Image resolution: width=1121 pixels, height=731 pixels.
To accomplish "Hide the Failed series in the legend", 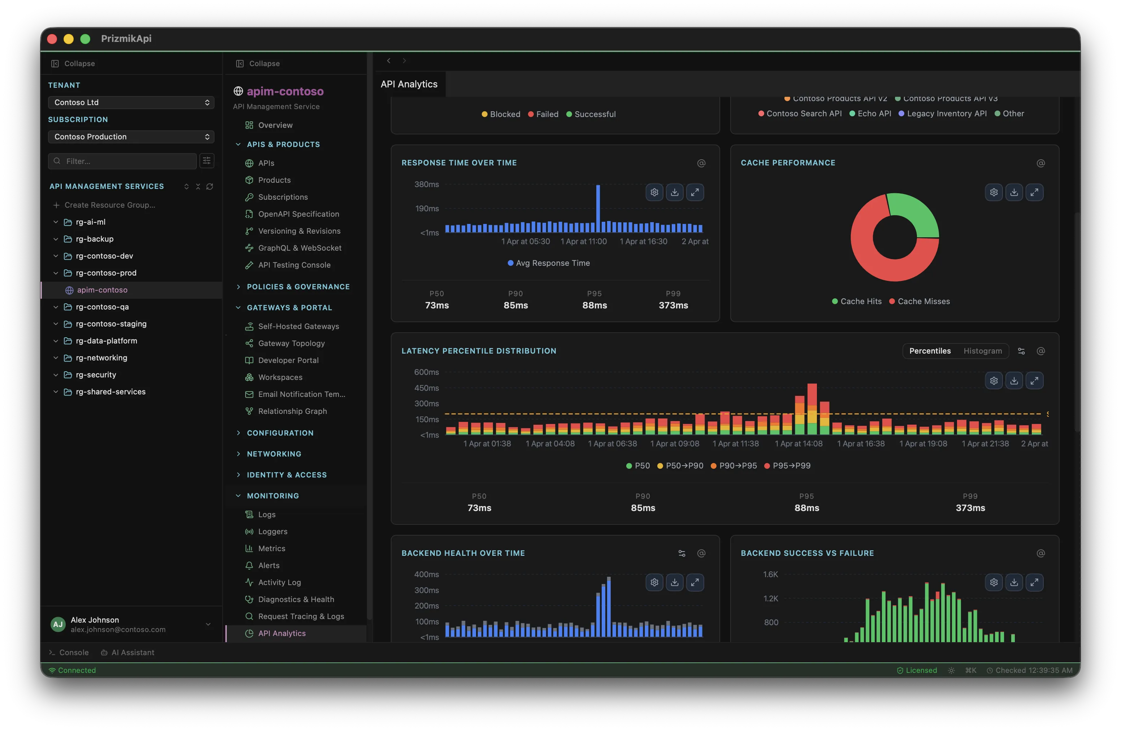I will tap(543, 113).
